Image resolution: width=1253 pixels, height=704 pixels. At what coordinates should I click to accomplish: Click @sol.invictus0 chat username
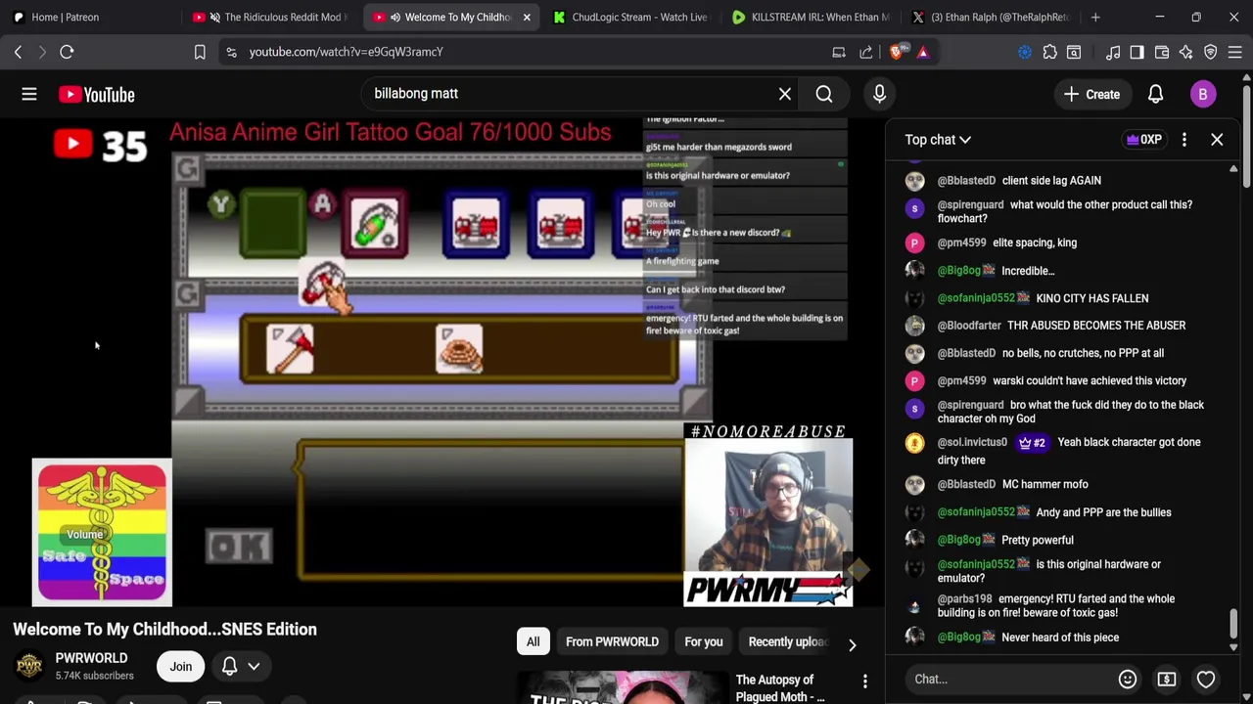pyautogui.click(x=972, y=442)
